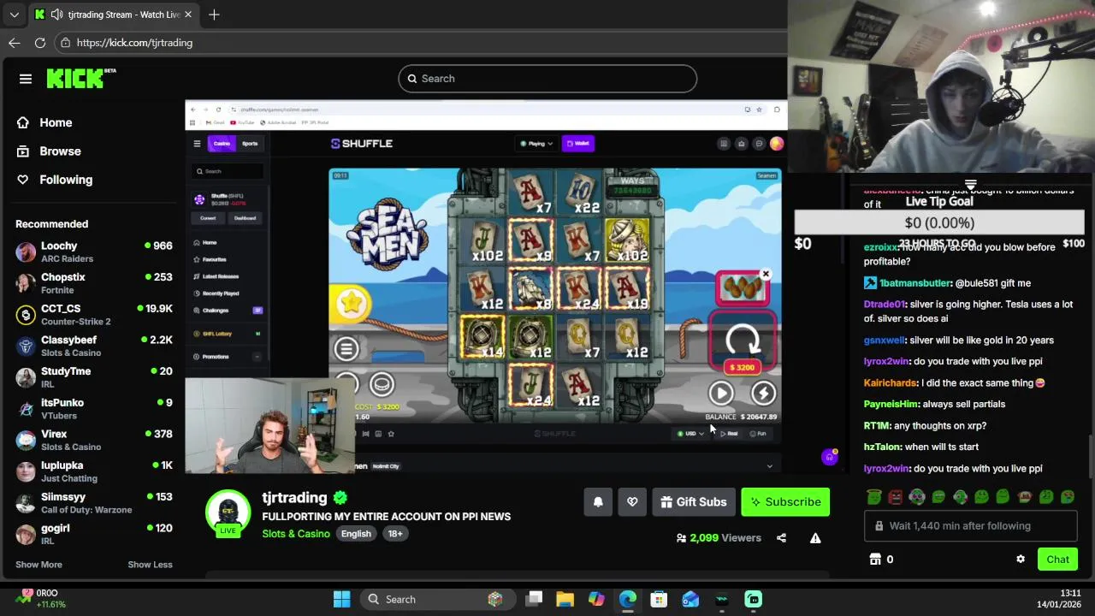Open slot game hamburger menu circle
Screen dimensions: 1095x616
tap(346, 348)
